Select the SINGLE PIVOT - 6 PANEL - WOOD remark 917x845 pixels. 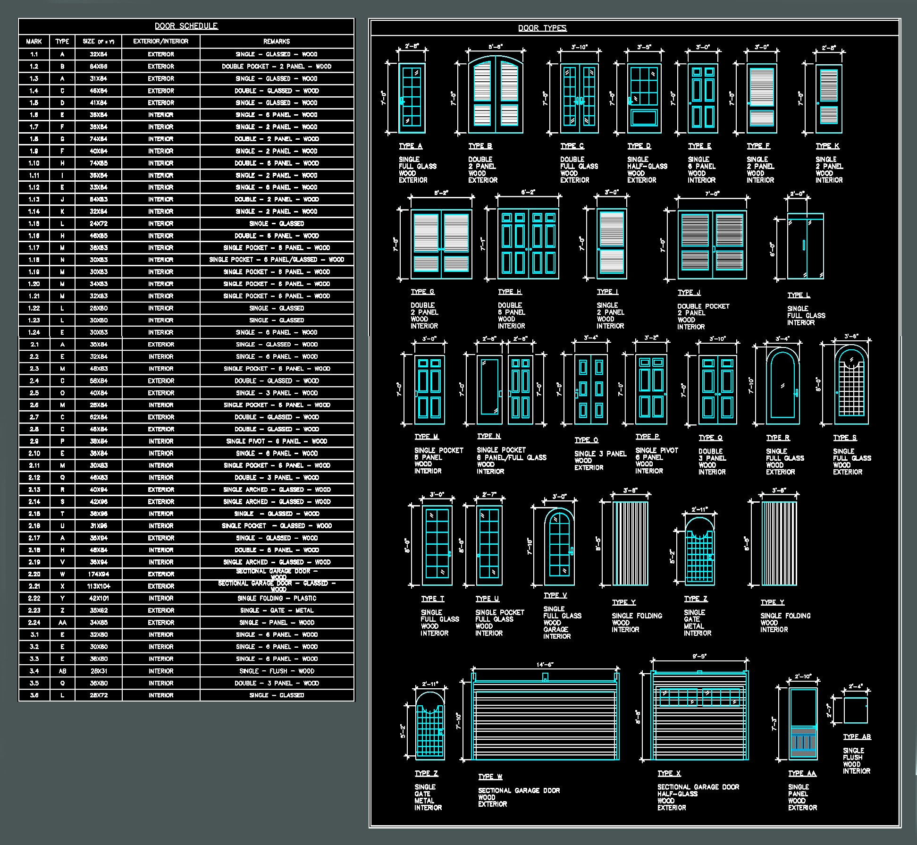point(277,441)
